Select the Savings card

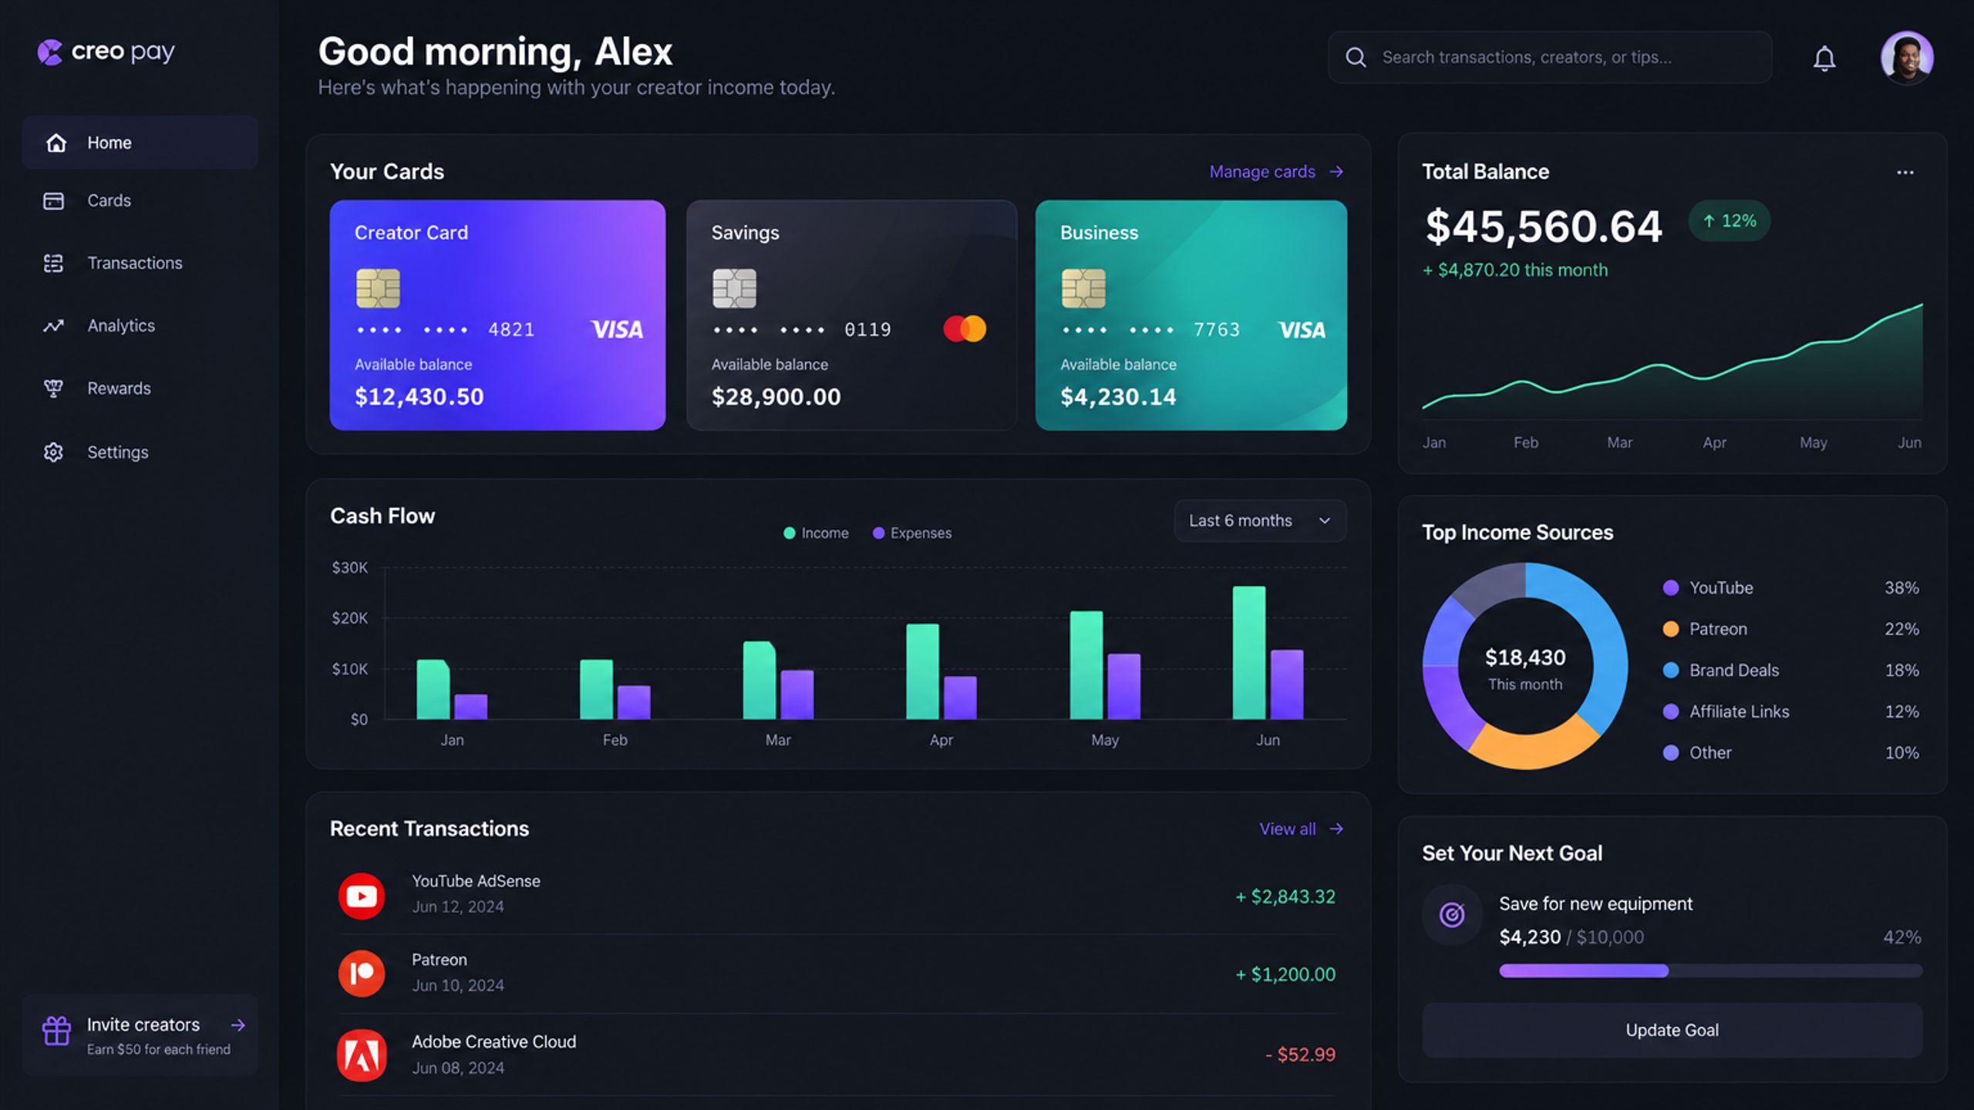[851, 315]
